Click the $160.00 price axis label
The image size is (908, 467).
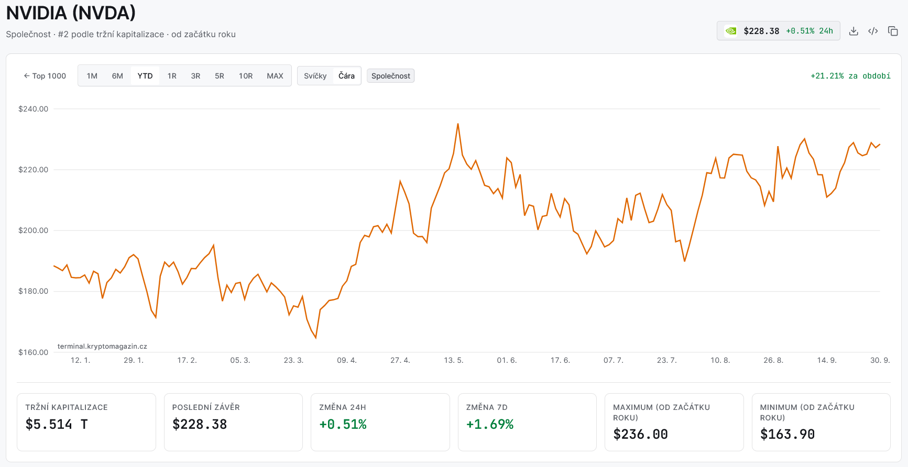33,352
